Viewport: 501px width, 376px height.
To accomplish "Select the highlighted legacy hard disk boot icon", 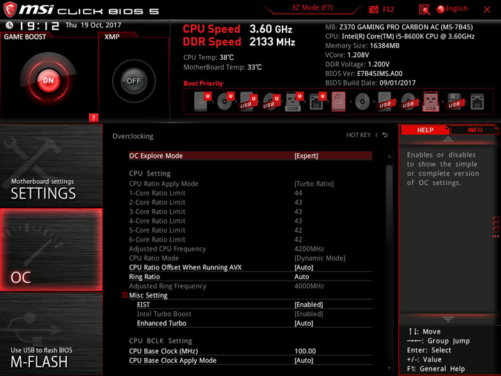I will [338, 102].
